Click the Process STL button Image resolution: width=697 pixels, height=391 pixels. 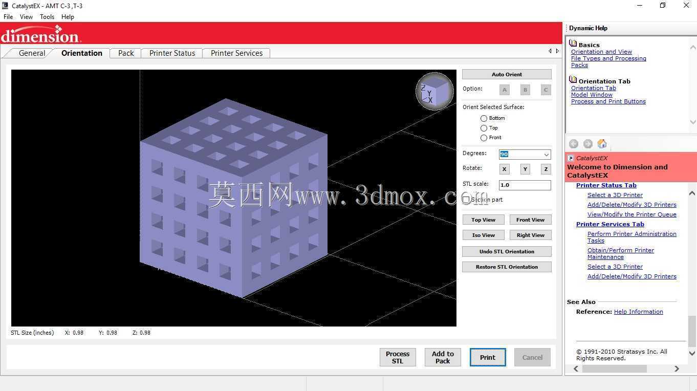[x=398, y=357]
